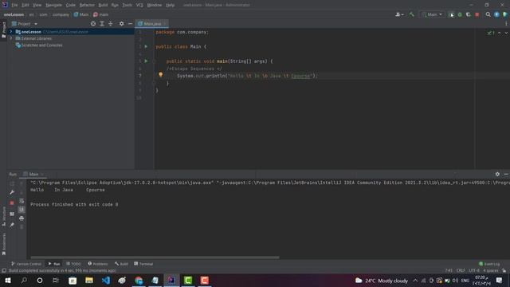The width and height of the screenshot is (510, 287).
Task: Open the Problems tool window
Action: coord(98,264)
